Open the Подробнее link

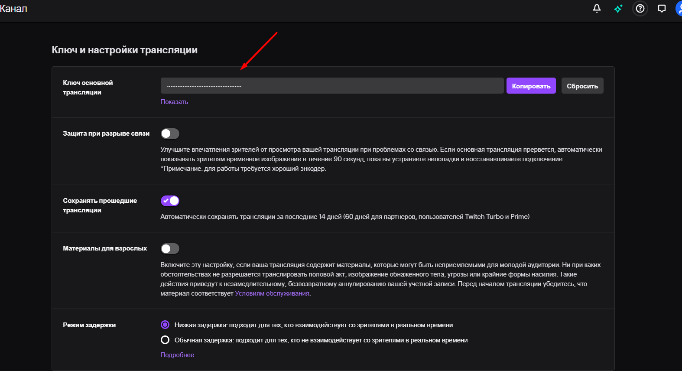pos(177,355)
